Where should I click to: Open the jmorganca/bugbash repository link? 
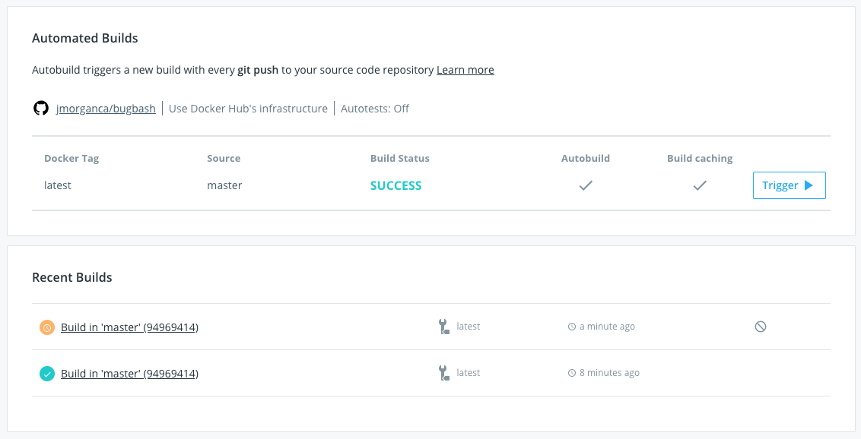pyautogui.click(x=106, y=109)
